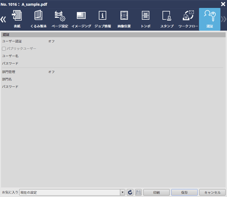Select the 認証 authentication tab
227x197 pixels.
pos(209,19)
